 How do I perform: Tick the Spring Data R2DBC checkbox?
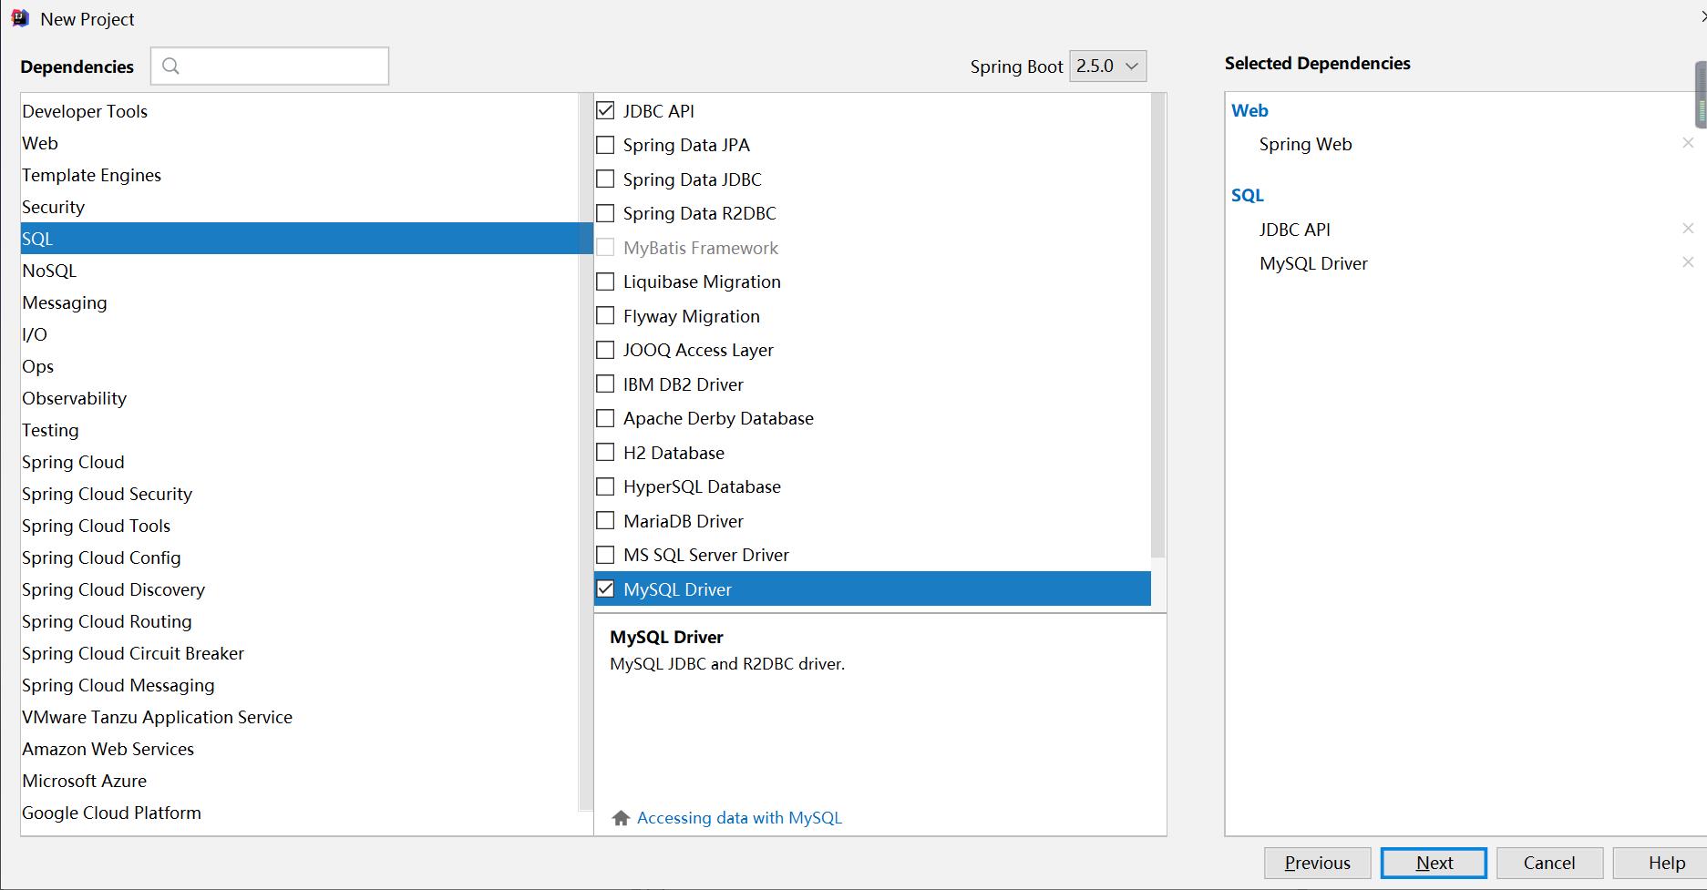coord(605,213)
